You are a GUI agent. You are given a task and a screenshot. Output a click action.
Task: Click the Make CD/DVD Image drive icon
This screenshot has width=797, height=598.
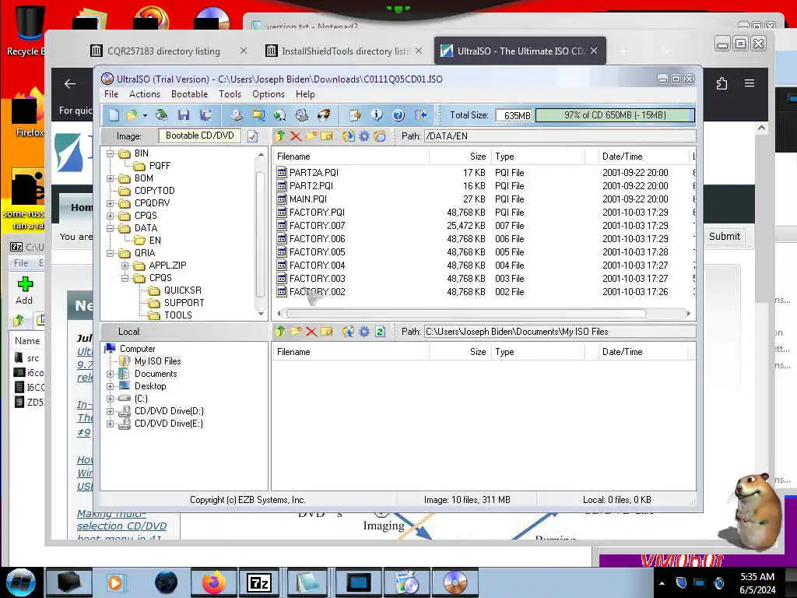(236, 115)
